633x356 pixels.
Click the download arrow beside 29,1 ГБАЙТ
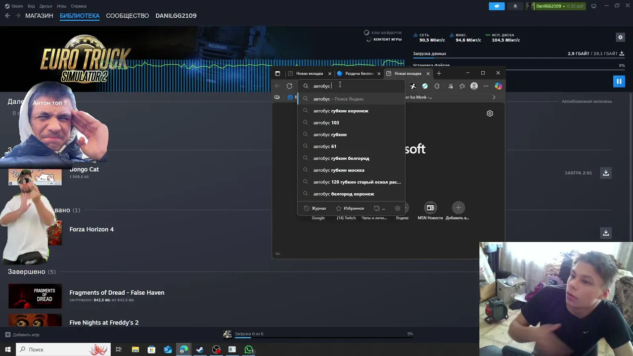tap(622, 53)
